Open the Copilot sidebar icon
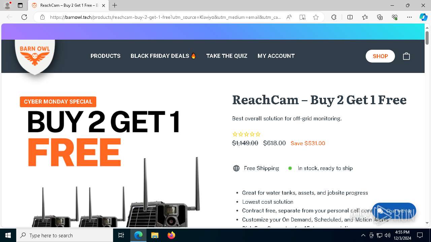Screen dimensions: 431x242 pyautogui.click(x=423, y=17)
